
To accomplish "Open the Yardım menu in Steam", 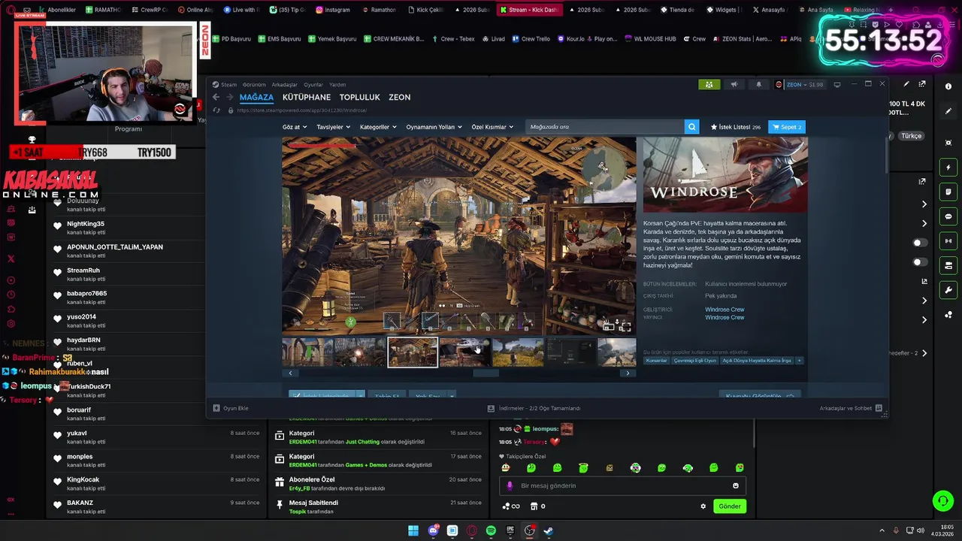I will (337, 85).
